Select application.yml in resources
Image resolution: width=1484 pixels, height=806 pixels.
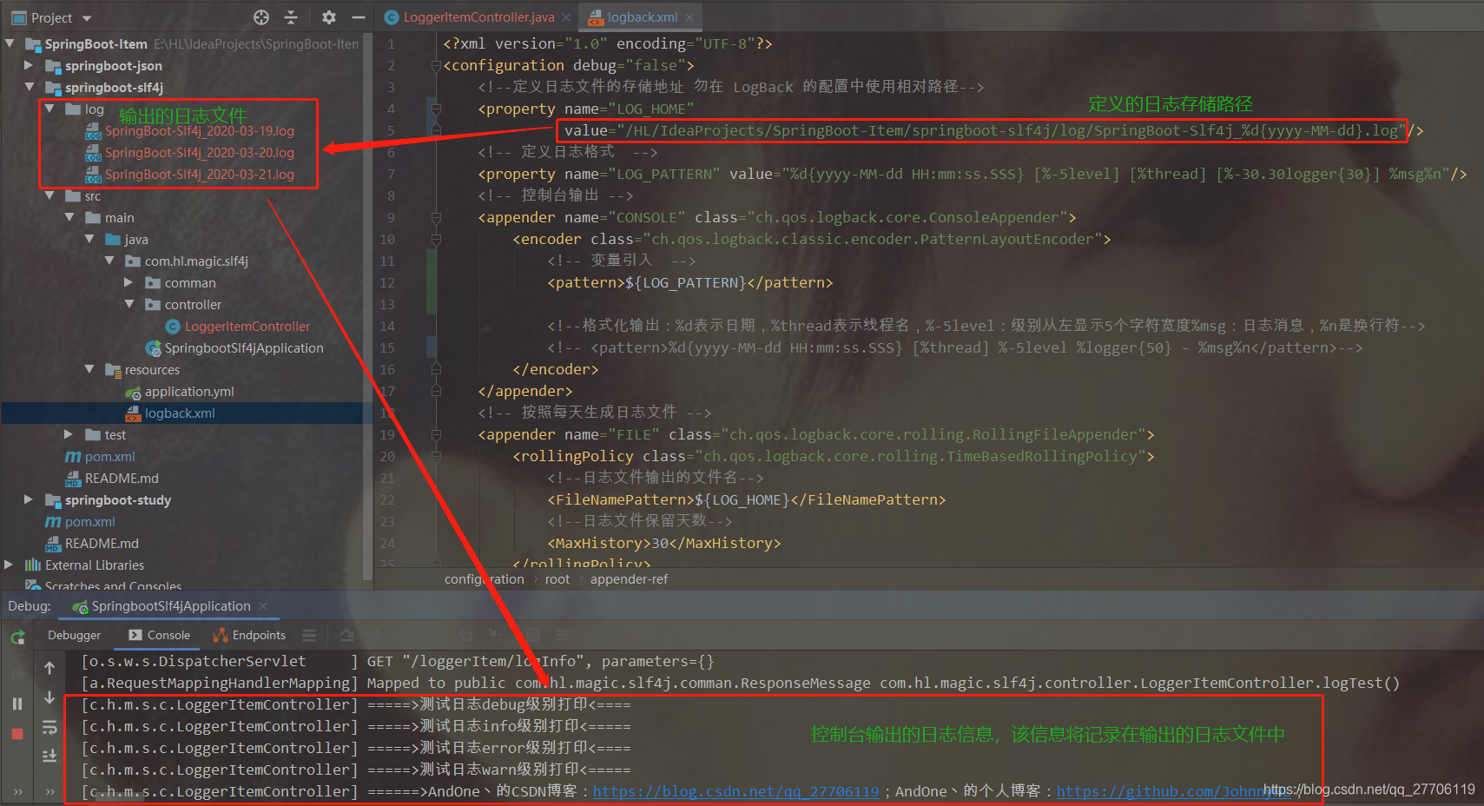pos(180,391)
